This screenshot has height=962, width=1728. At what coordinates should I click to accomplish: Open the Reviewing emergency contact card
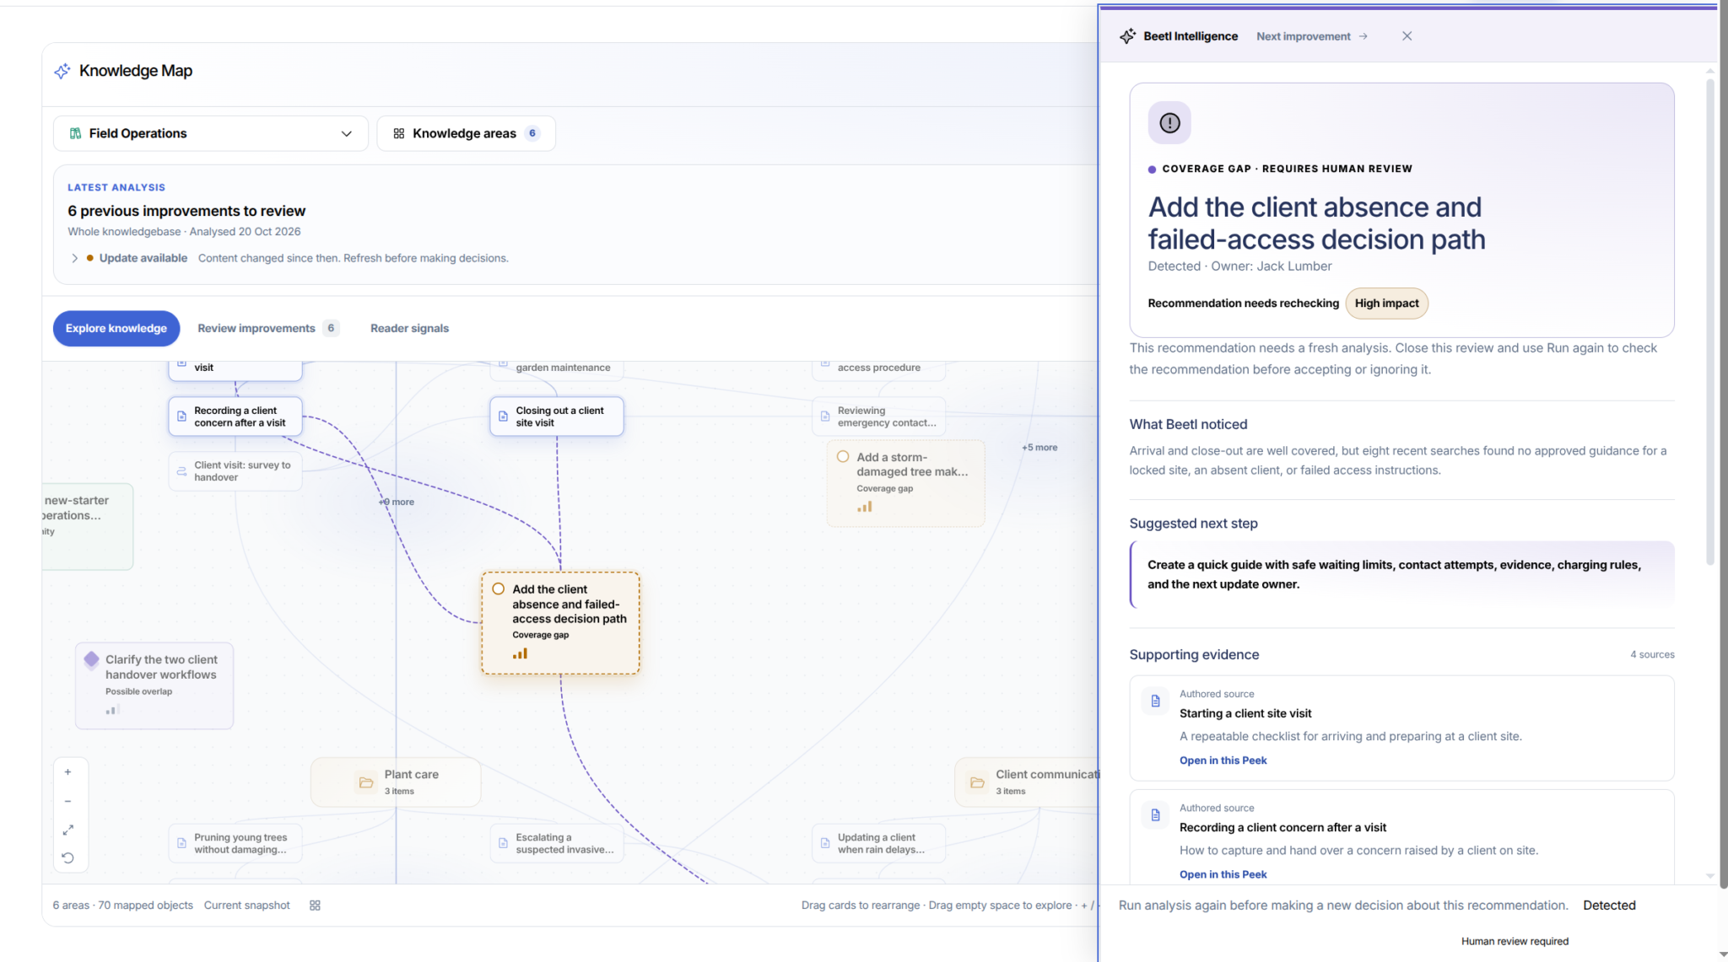click(878, 417)
